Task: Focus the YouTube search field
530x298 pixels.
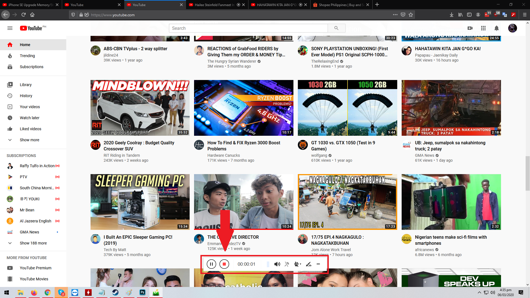Action: pyautogui.click(x=248, y=28)
